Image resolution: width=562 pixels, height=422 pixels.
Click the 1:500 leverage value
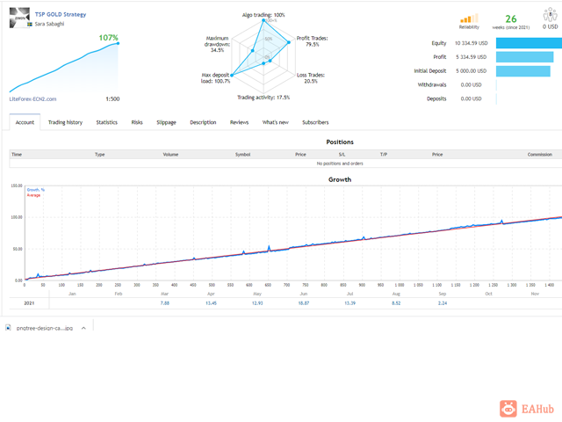coord(112,99)
